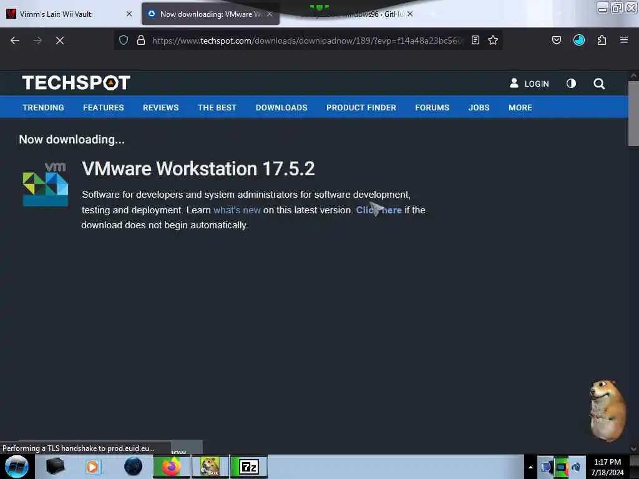639x479 pixels.
Task: Open the Windows Start orb
Action: [17, 467]
